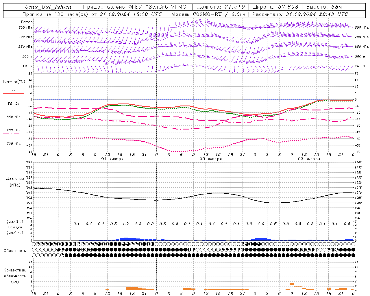The height and width of the screenshot is (296, 370).
Task: Click the Тем-ра(°C) temperature panel label
Action: tap(14, 82)
